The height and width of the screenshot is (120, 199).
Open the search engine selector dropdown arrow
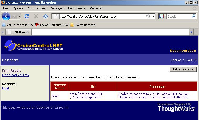[x=165, y=16]
